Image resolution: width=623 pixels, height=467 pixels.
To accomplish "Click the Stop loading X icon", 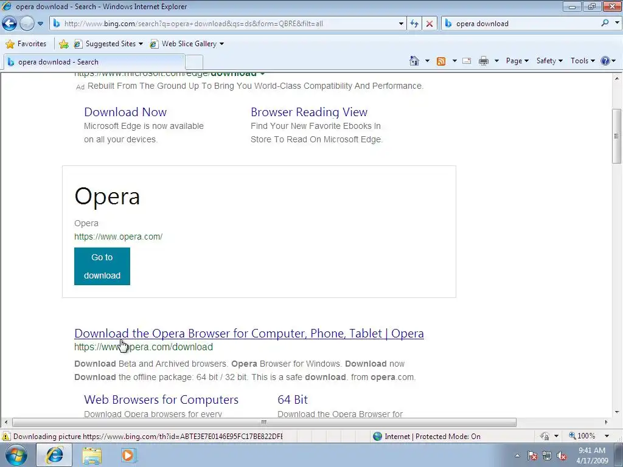I will [x=430, y=24].
